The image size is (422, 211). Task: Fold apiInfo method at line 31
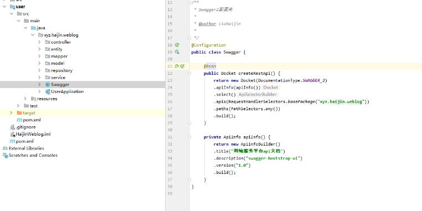coord(189,137)
